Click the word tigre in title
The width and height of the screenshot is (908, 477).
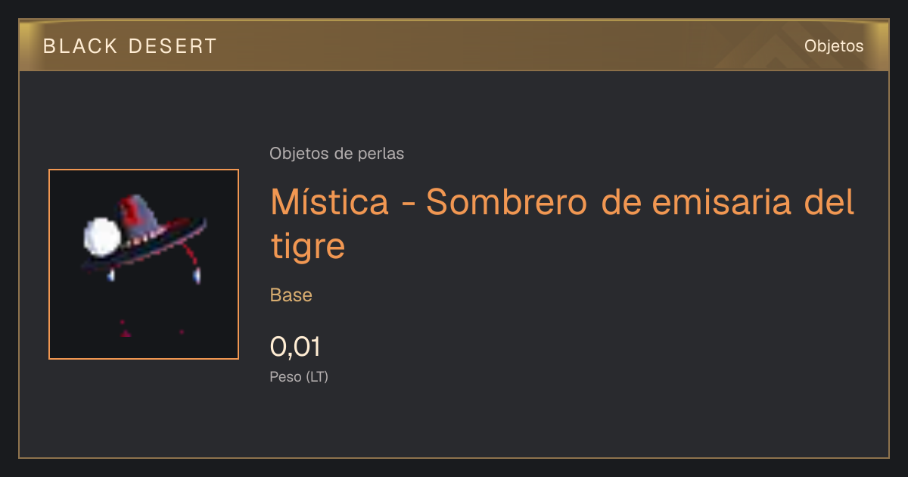(307, 247)
